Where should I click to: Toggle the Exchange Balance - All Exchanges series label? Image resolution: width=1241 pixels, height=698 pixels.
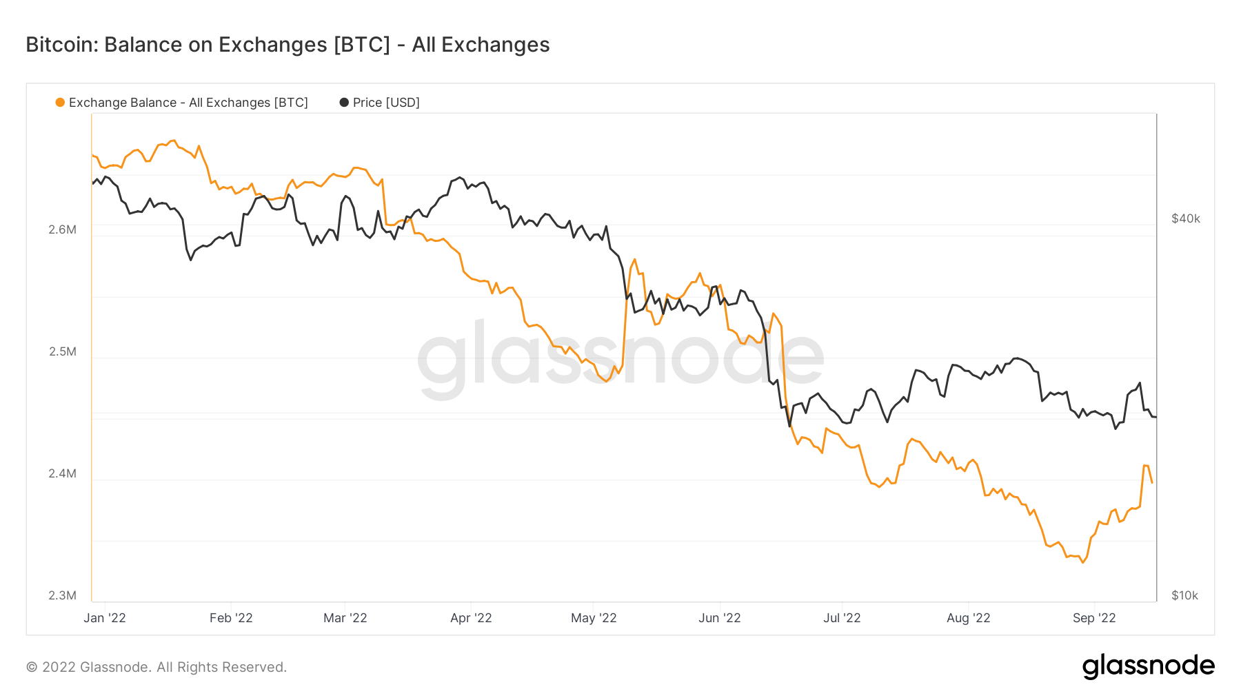pos(188,103)
